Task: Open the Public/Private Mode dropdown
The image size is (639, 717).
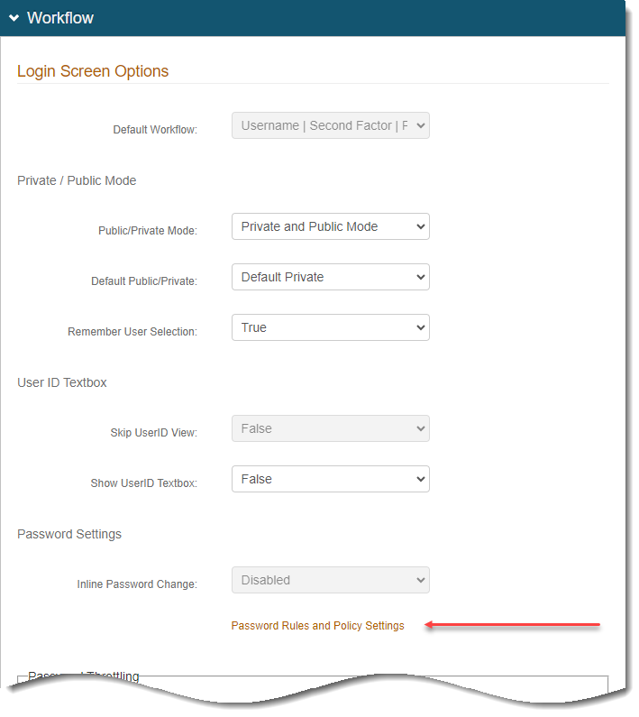Action: [x=330, y=226]
